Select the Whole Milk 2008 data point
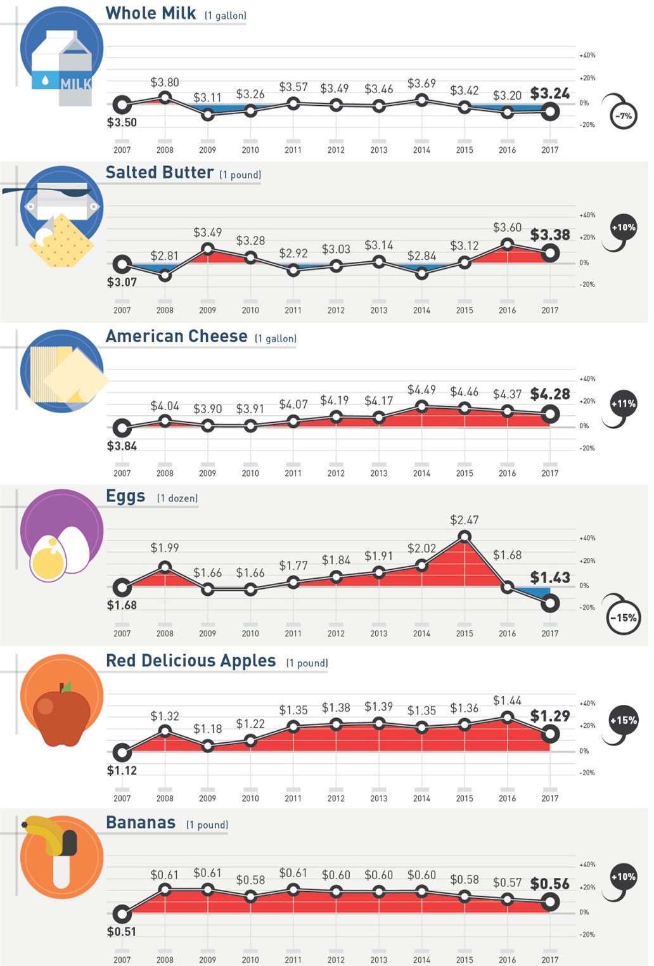 (165, 98)
